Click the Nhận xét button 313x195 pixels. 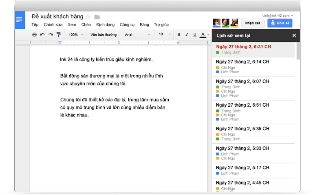pos(253,23)
